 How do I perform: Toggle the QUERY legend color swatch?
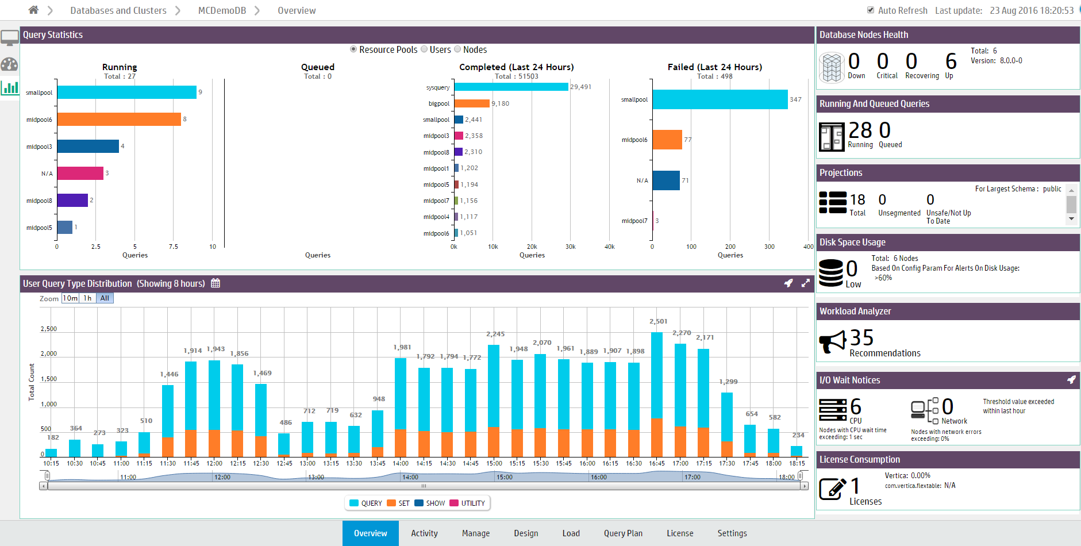[x=354, y=503]
